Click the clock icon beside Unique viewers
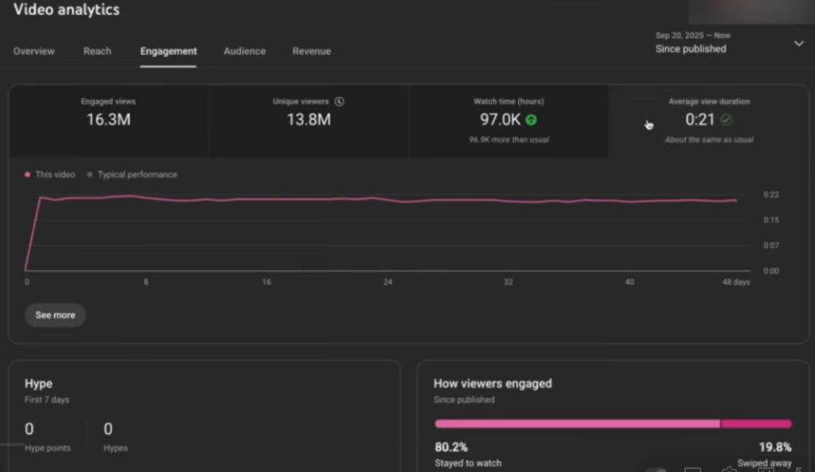This screenshot has height=472, width=815. [x=340, y=102]
